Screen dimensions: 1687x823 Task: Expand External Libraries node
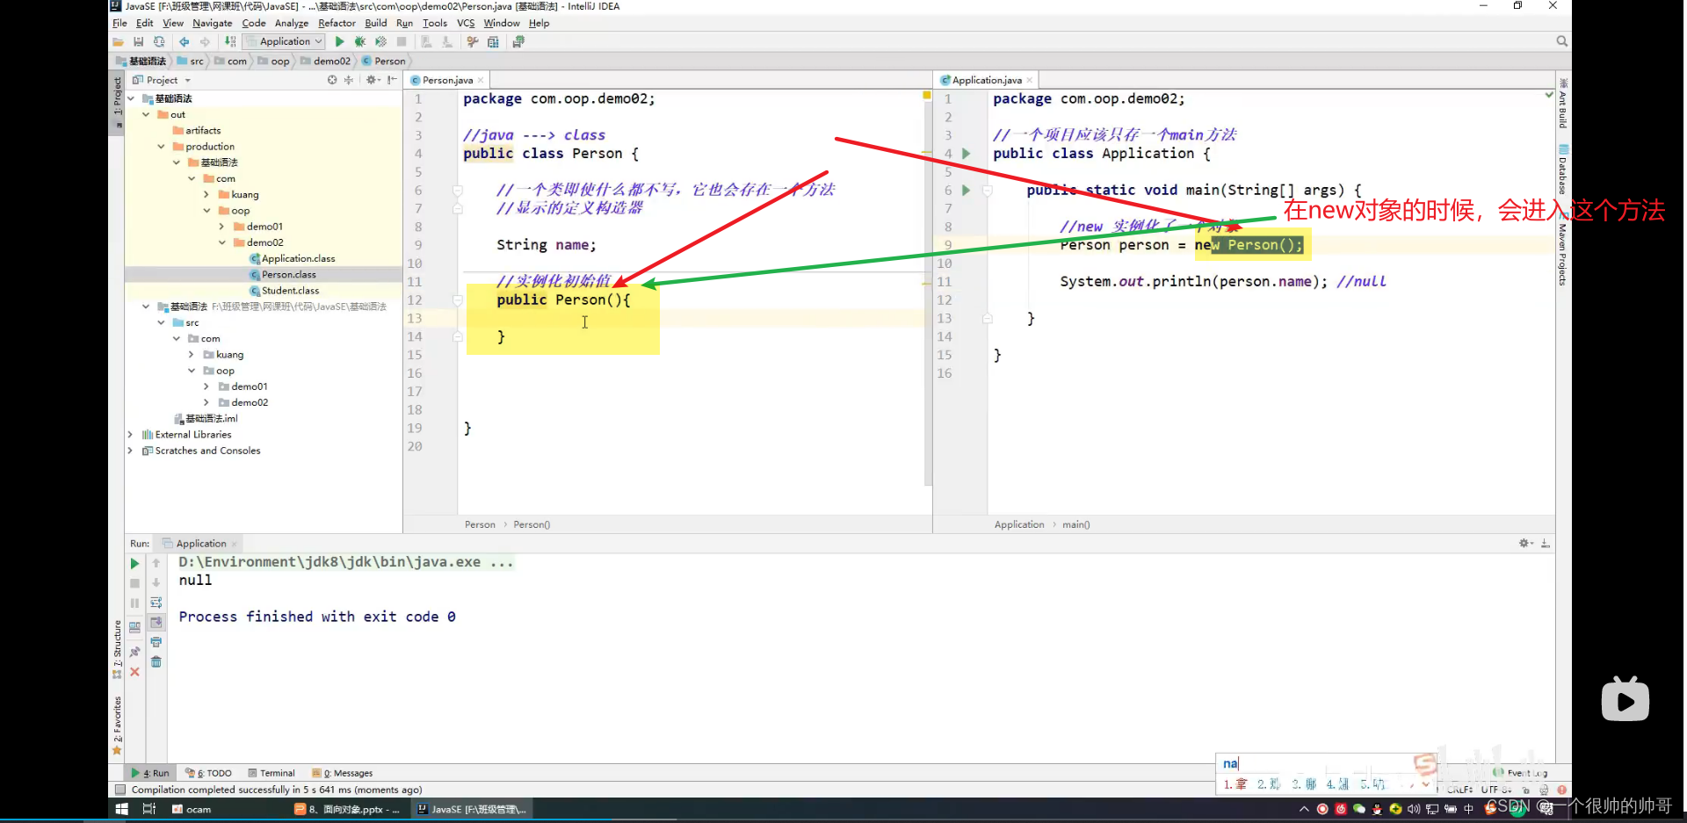(x=131, y=435)
